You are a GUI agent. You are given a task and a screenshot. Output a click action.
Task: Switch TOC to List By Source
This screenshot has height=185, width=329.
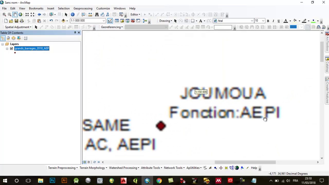coord(8,38)
